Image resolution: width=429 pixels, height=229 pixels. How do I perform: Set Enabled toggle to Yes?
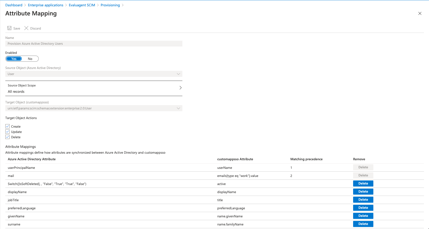pos(14,59)
